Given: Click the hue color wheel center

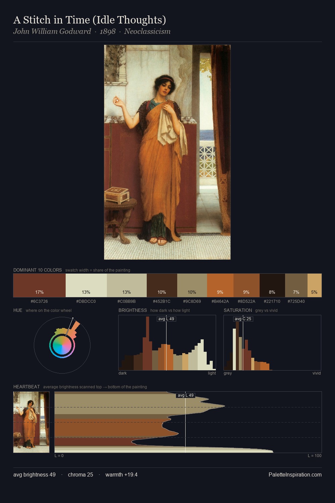Looking at the screenshot, I should (x=62, y=345).
